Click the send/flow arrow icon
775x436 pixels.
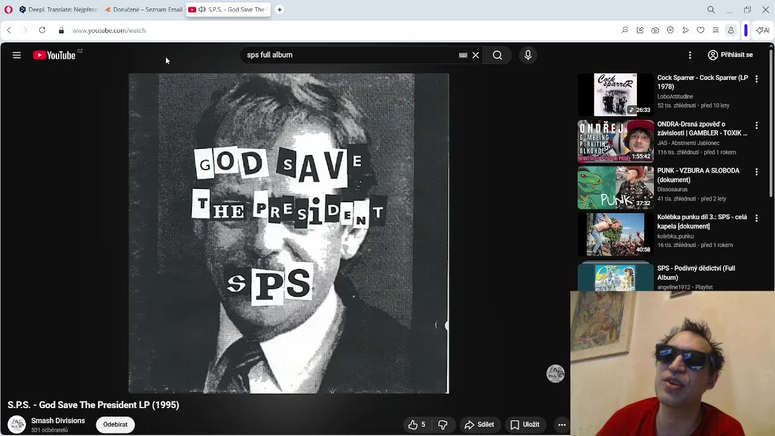click(x=685, y=30)
